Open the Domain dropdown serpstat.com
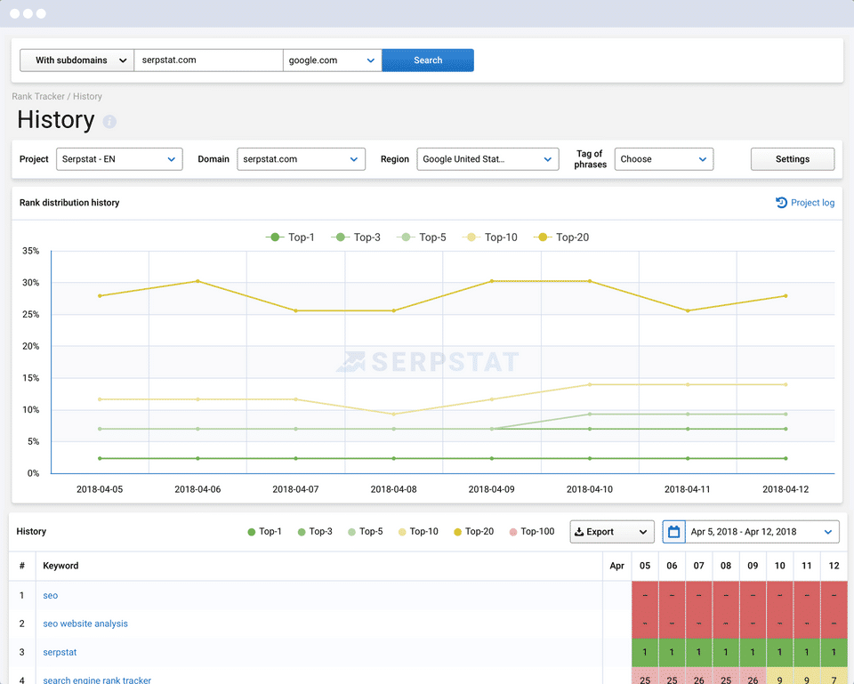854x684 pixels. pyautogui.click(x=301, y=159)
